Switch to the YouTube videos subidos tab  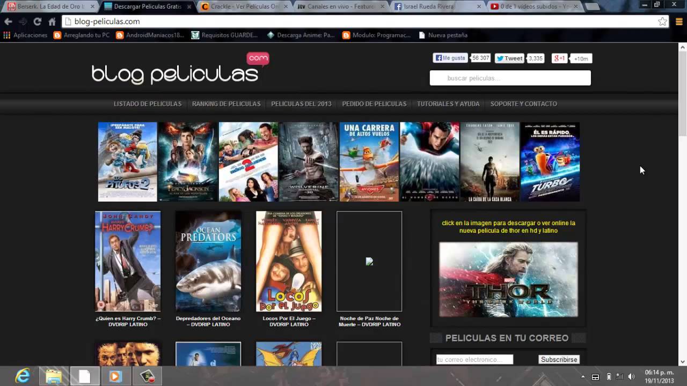click(533, 6)
